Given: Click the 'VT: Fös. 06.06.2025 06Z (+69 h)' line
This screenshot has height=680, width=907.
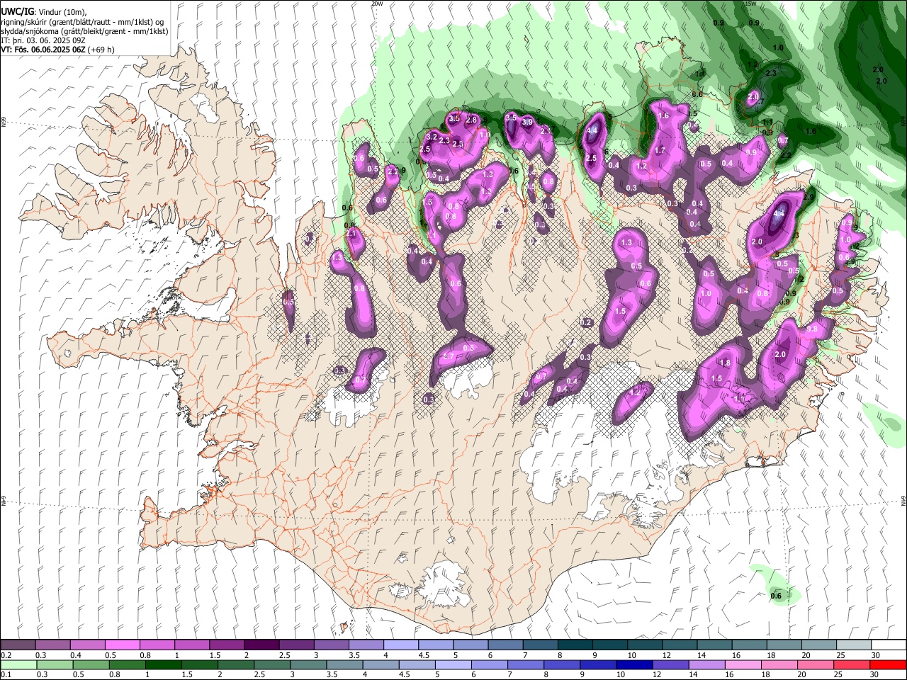Looking at the screenshot, I should (x=57, y=50).
